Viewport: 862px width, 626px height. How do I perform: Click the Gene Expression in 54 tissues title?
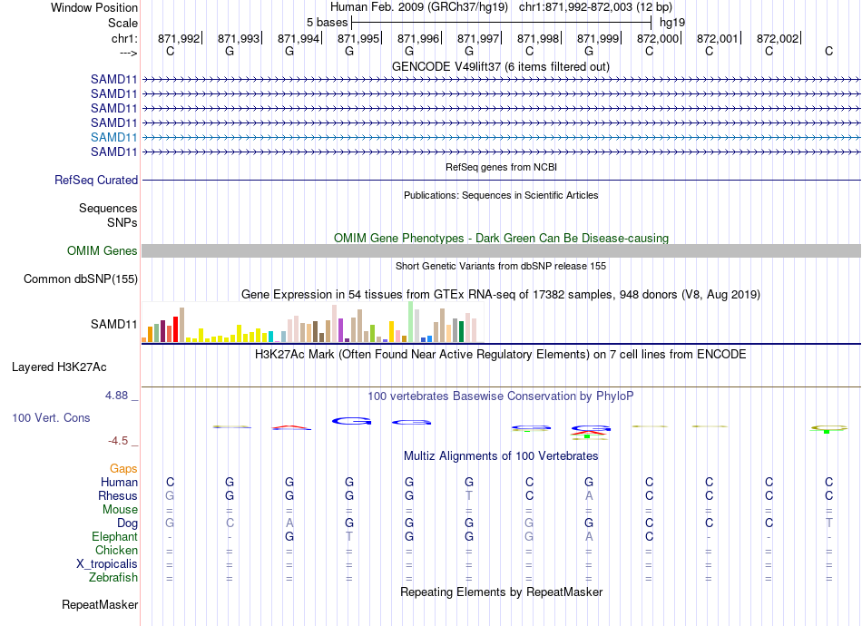[500, 295]
